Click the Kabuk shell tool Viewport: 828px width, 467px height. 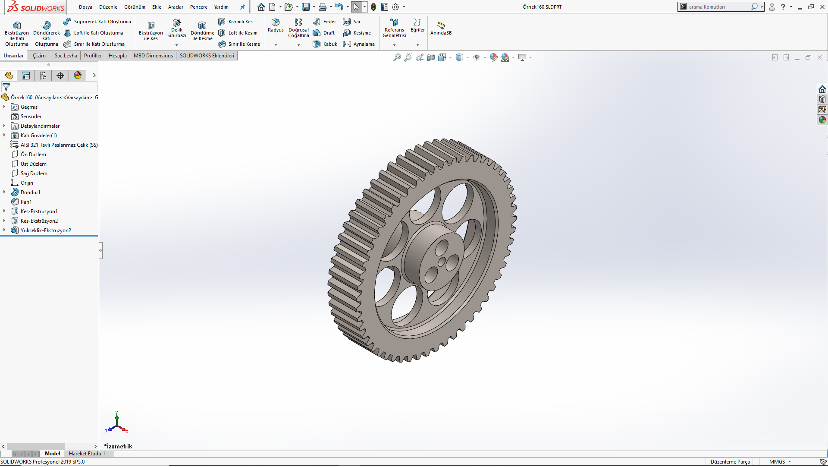coord(325,44)
